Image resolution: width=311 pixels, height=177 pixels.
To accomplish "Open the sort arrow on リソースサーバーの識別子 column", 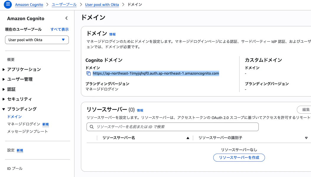I will click(x=306, y=138).
